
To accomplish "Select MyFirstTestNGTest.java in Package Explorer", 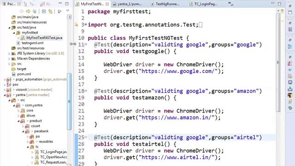I will [x=44, y=38].
